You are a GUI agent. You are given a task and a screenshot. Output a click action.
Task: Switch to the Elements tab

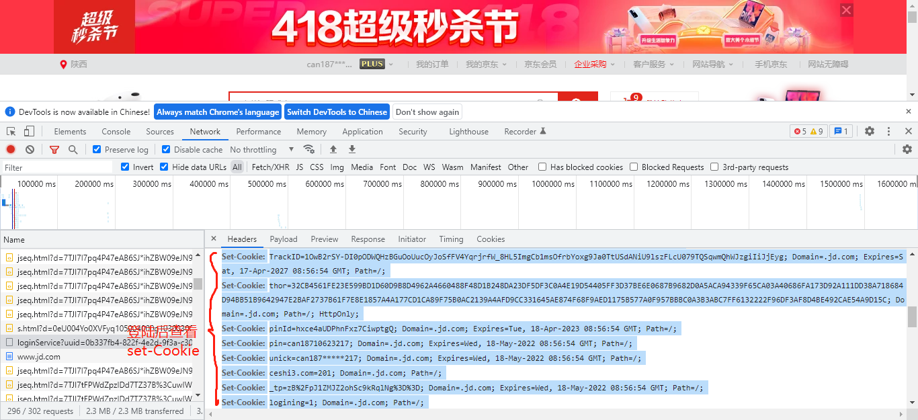click(70, 131)
